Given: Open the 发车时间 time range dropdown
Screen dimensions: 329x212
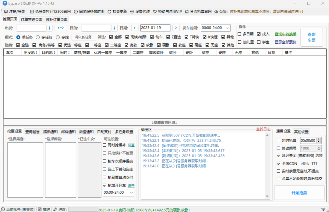Looking at the screenshot, I should [228, 28].
